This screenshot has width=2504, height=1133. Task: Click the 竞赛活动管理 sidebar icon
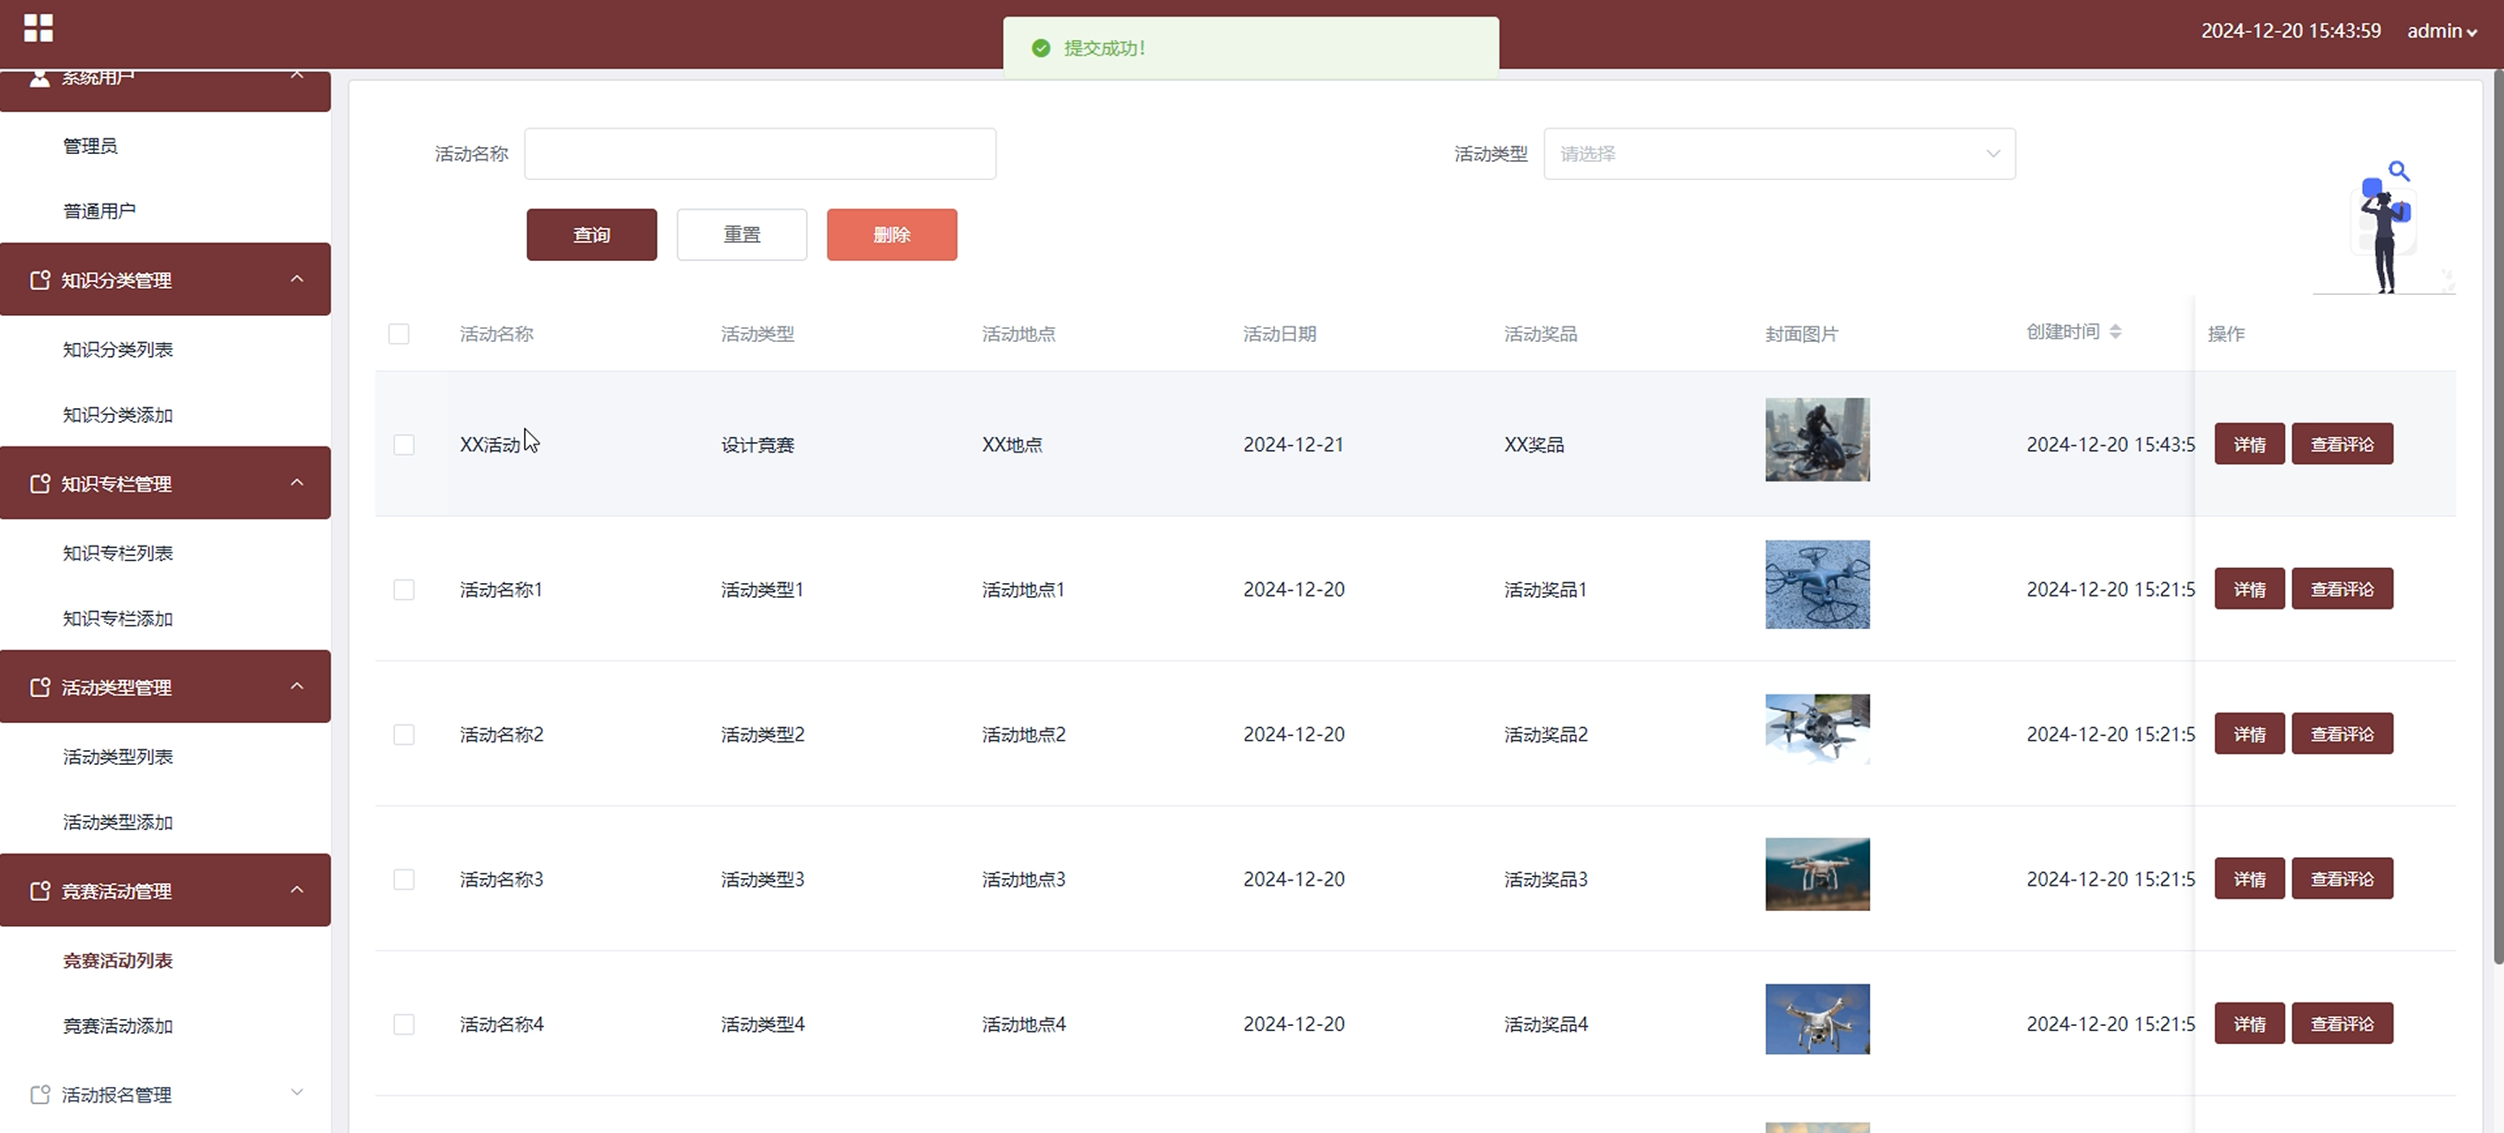tap(40, 891)
